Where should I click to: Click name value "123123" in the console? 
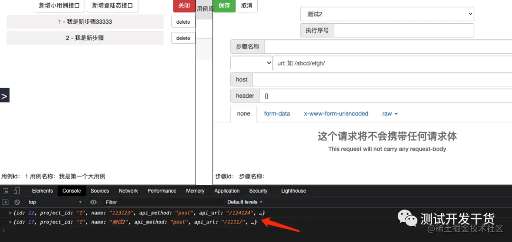tap(122, 213)
